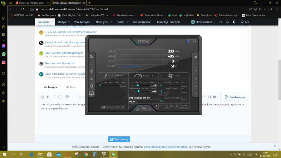
Task: Select fan 1 icon in Afterburner
Action: pyautogui.click(x=172, y=106)
